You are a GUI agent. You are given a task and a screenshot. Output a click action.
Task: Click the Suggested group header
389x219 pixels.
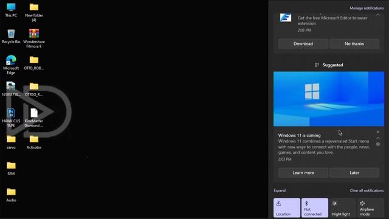[329, 65]
